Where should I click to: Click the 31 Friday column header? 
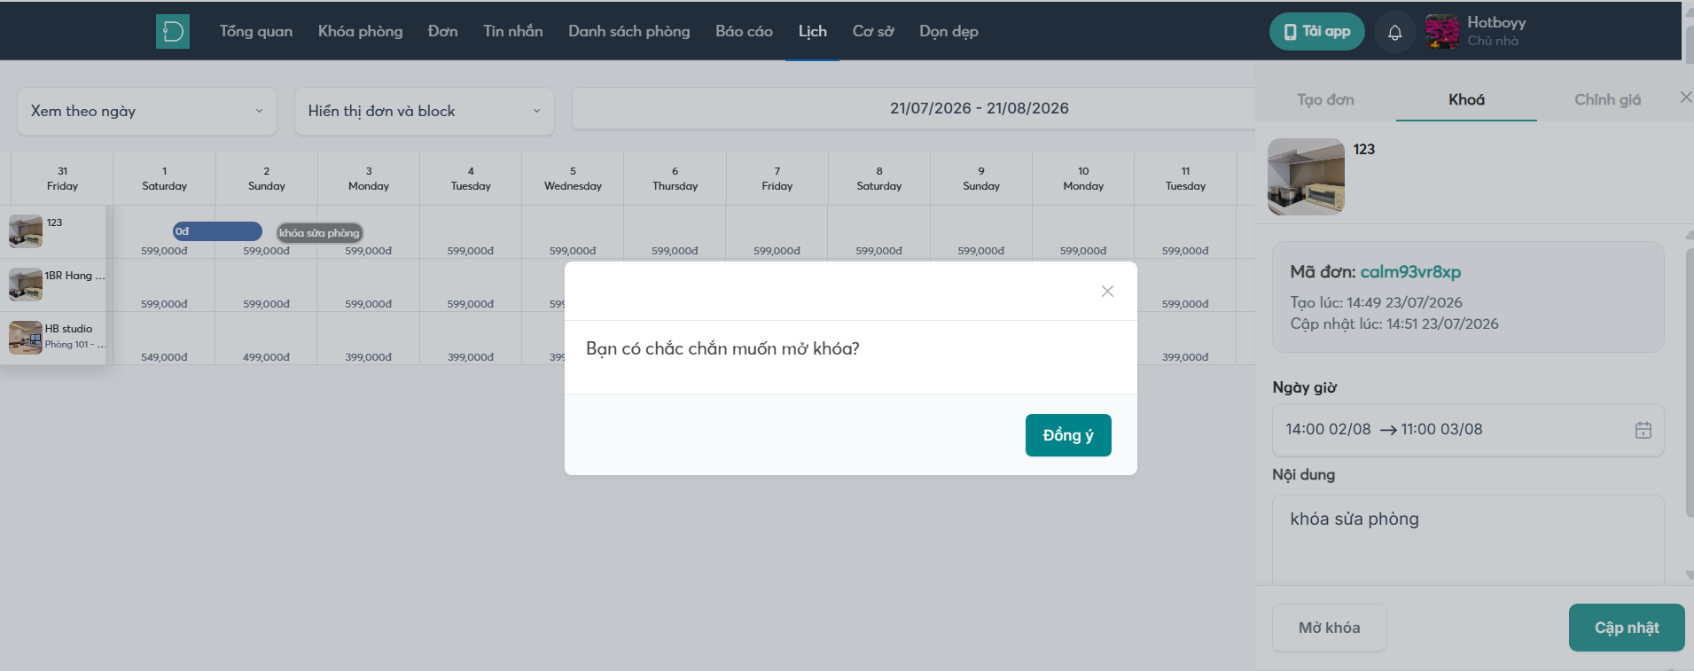(62, 178)
